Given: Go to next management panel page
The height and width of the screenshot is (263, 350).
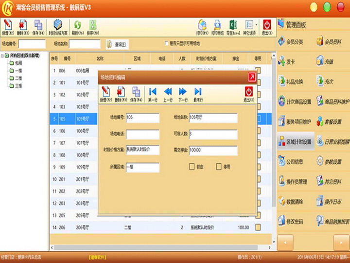Looking at the screenshot, I should point(341,243).
